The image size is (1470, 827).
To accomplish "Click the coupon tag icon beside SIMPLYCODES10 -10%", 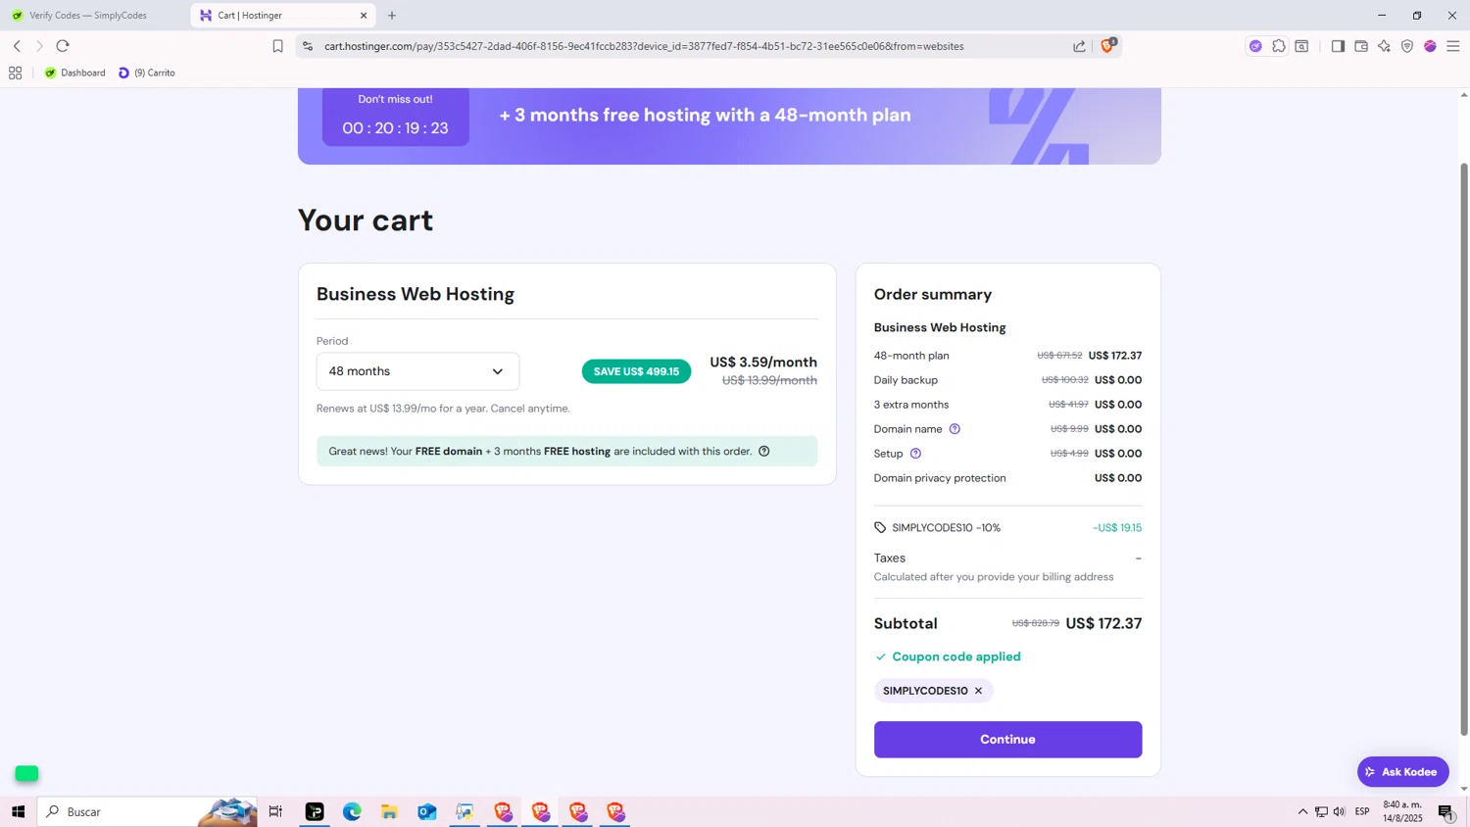I will tap(880, 527).
